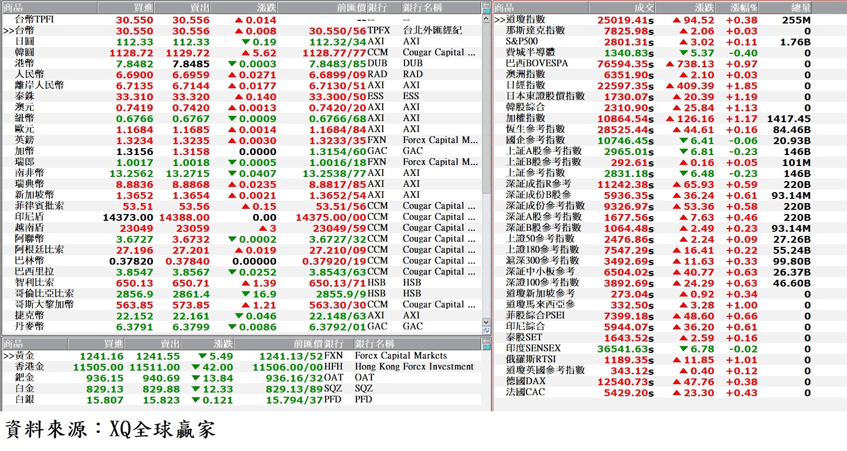Select the 德國DAX row
The image size is (847, 451).
point(669,381)
